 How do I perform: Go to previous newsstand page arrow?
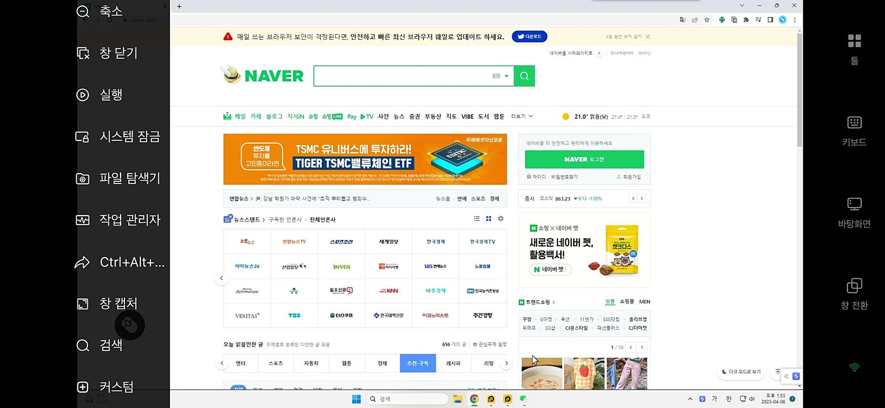pyautogui.click(x=221, y=278)
